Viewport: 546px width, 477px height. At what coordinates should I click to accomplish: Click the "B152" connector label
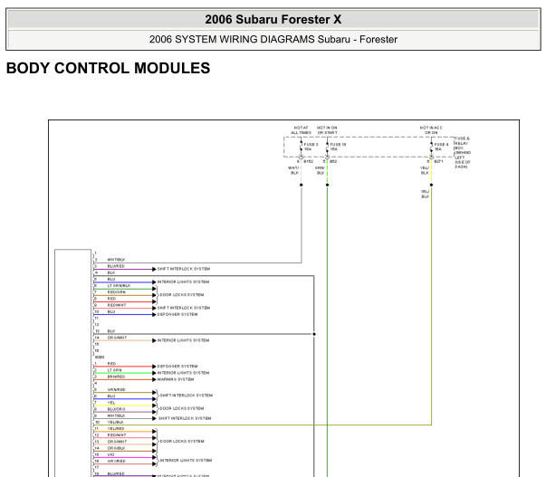308,161
